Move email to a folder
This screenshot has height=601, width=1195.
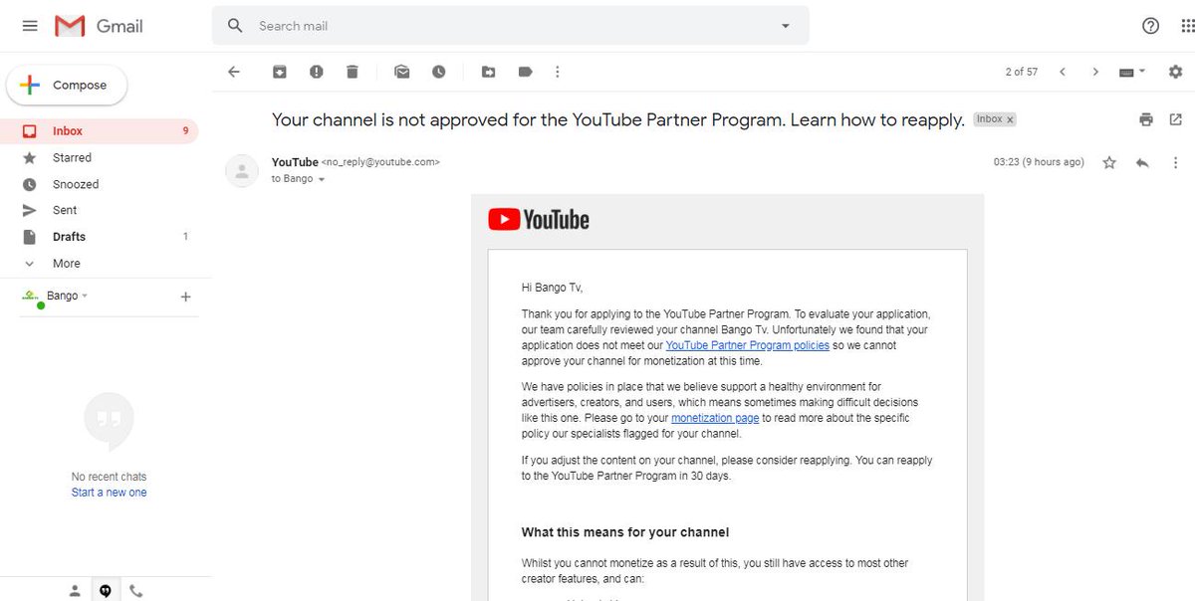click(488, 72)
